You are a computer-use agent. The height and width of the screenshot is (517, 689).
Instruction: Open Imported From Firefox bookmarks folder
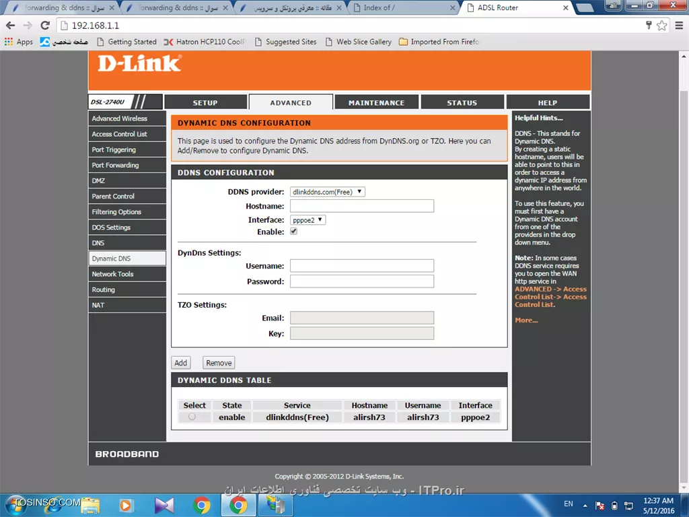(x=439, y=42)
